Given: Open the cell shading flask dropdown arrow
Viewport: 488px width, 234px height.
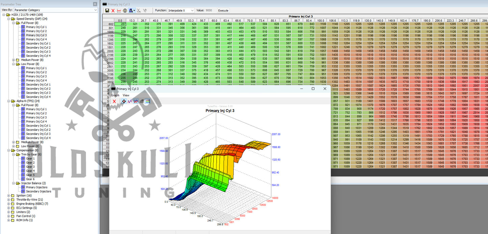Looking at the screenshot, I should [x=135, y=11].
